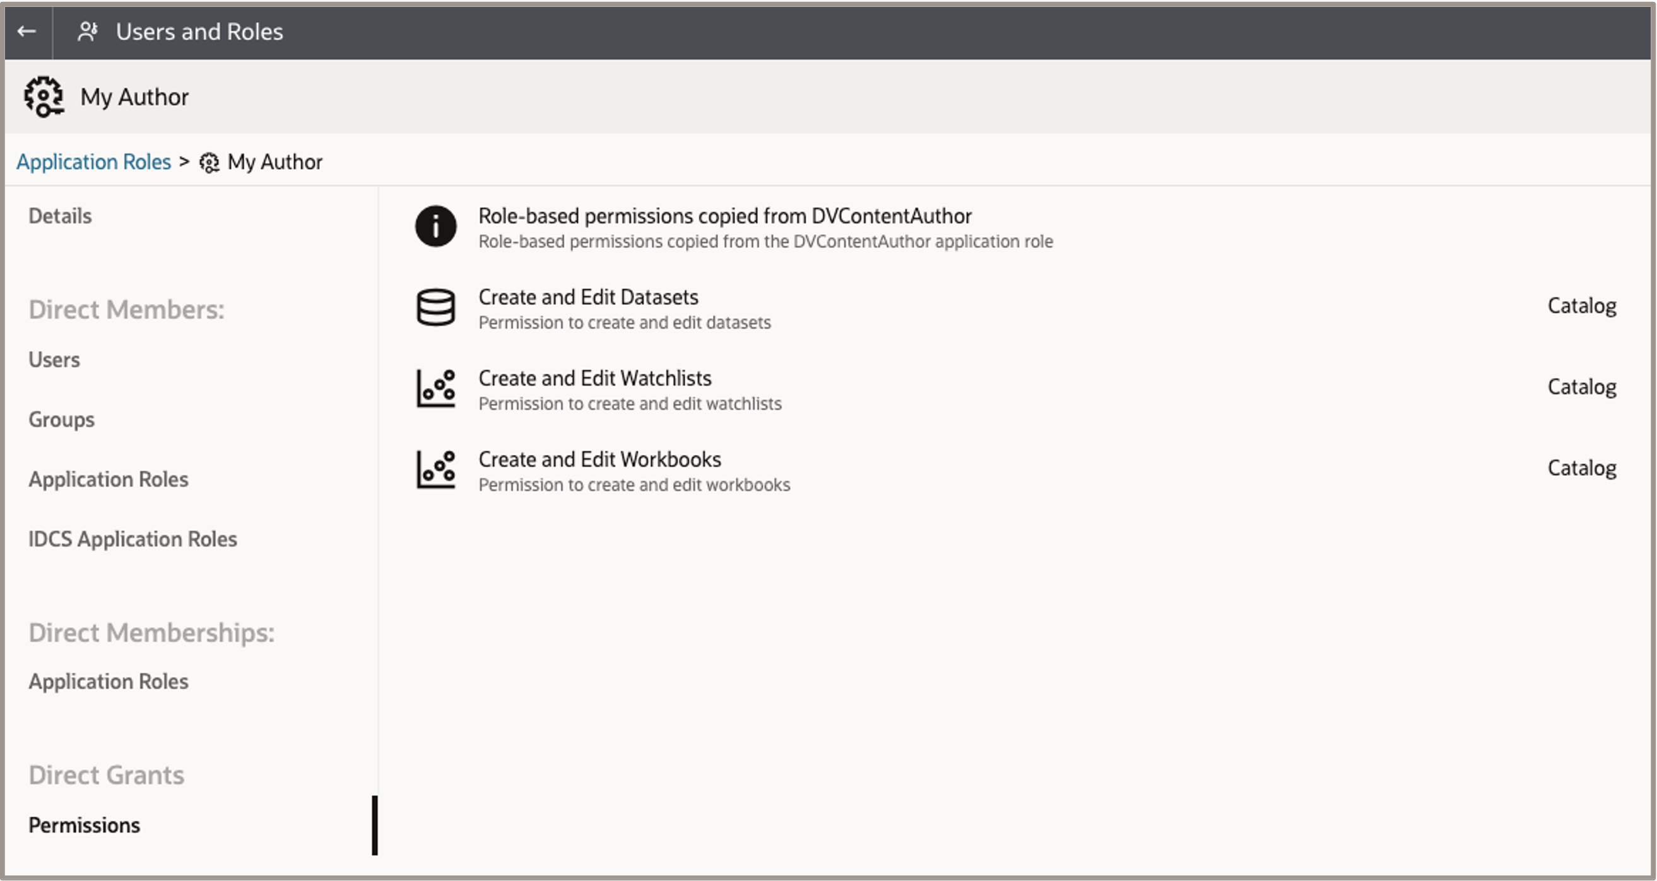Select the Create and Edit Datasets permission
This screenshot has width=1657, height=881.
click(x=588, y=297)
